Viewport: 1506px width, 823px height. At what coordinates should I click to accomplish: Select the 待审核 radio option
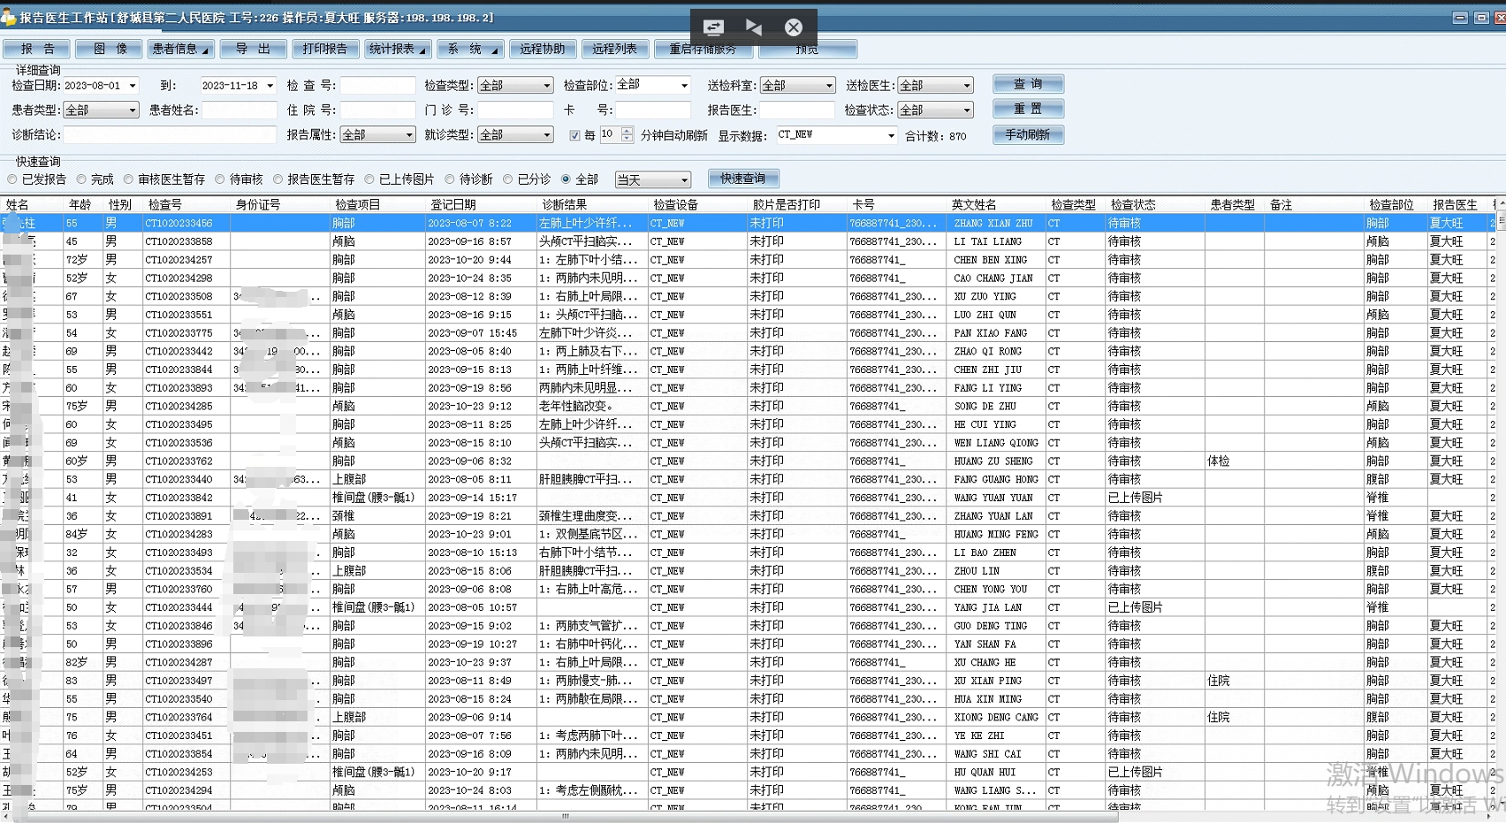(x=220, y=179)
